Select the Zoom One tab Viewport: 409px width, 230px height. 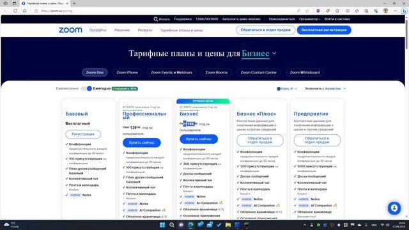click(95, 72)
